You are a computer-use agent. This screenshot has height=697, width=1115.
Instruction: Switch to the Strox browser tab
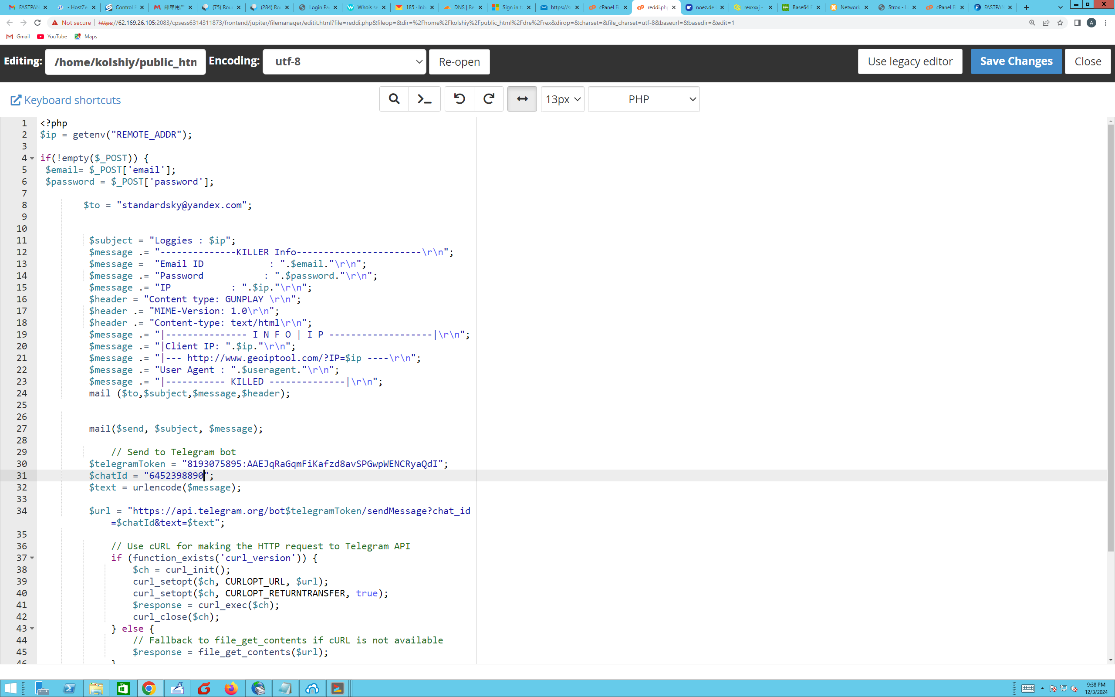pos(897,7)
